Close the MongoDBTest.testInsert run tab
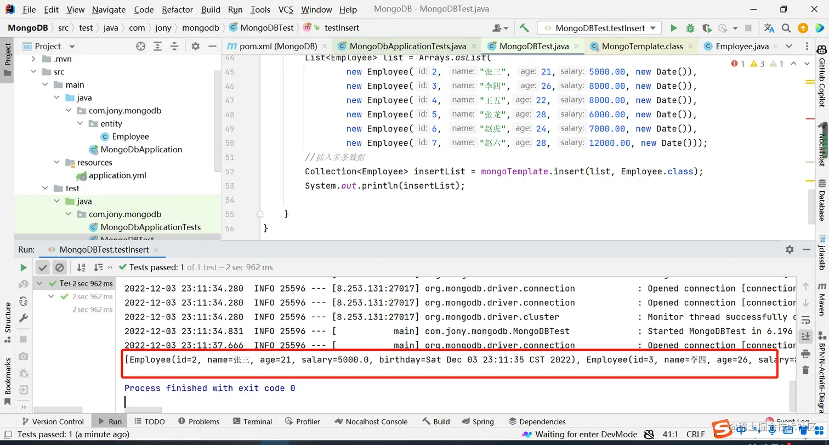829x445 pixels. pyautogui.click(x=157, y=249)
